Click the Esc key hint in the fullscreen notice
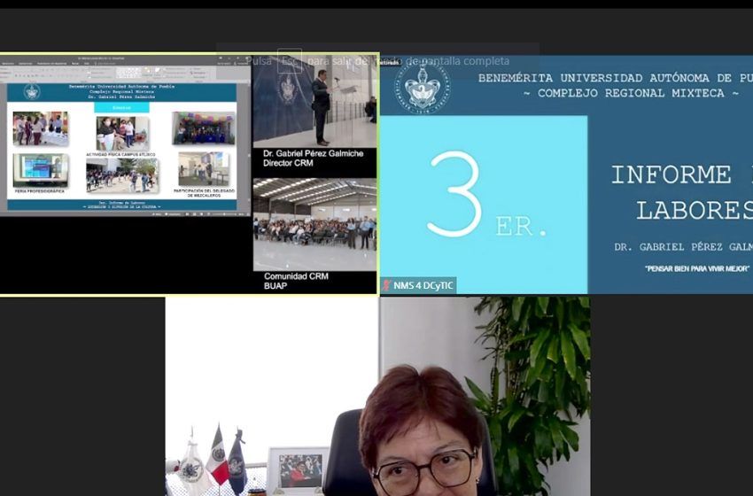Image resolution: width=753 pixels, height=496 pixels. coord(290,61)
